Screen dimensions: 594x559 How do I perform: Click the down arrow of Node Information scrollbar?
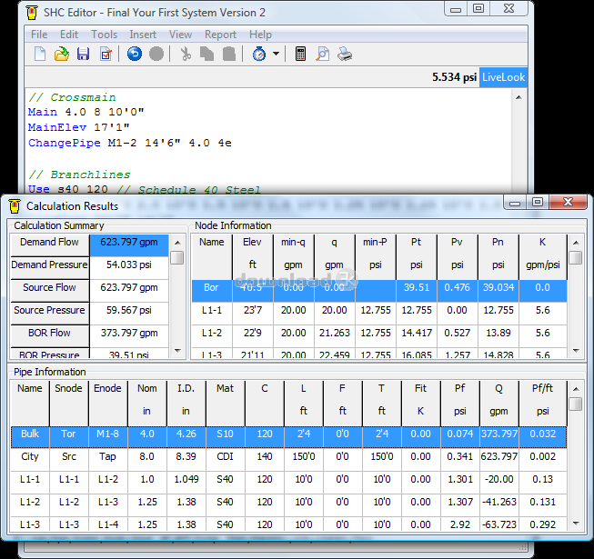tap(576, 351)
